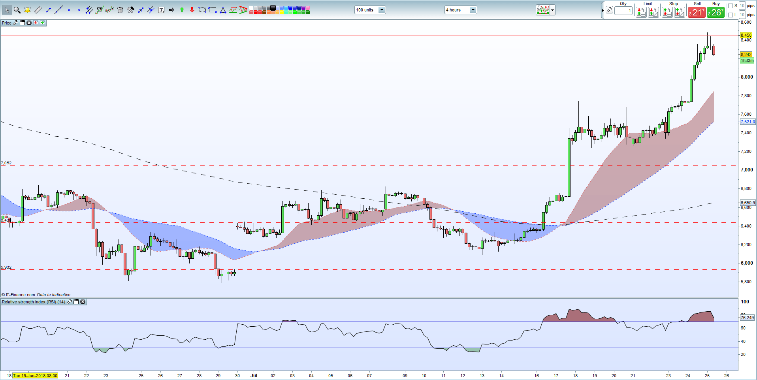Choose the extended trend line tool
Viewport: 757px width, 380px height.
pyautogui.click(x=58, y=10)
